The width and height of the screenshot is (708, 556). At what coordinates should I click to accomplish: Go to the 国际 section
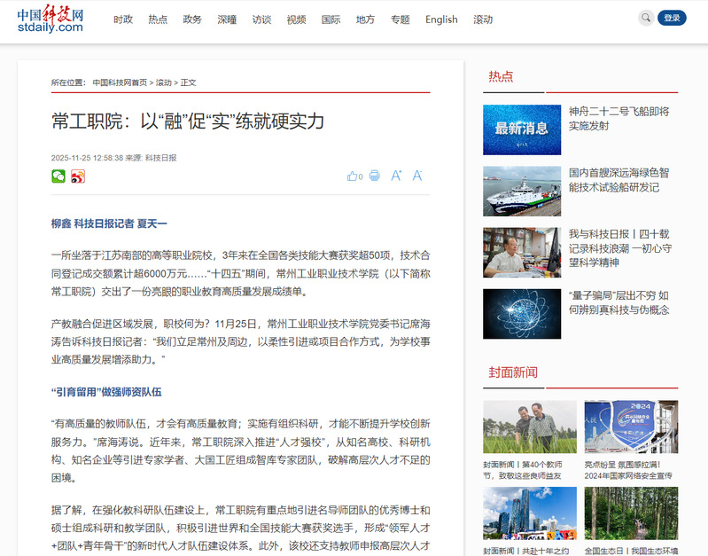pyautogui.click(x=331, y=20)
